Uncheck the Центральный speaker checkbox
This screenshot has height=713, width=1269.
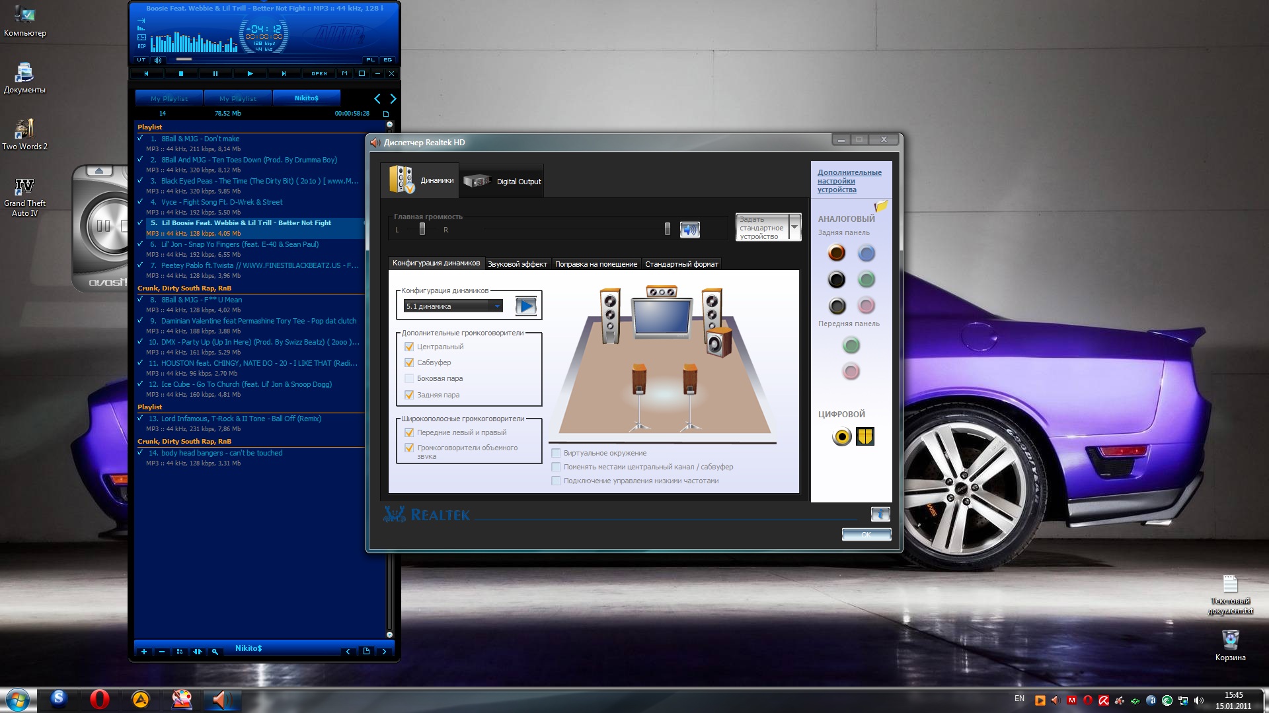409,347
